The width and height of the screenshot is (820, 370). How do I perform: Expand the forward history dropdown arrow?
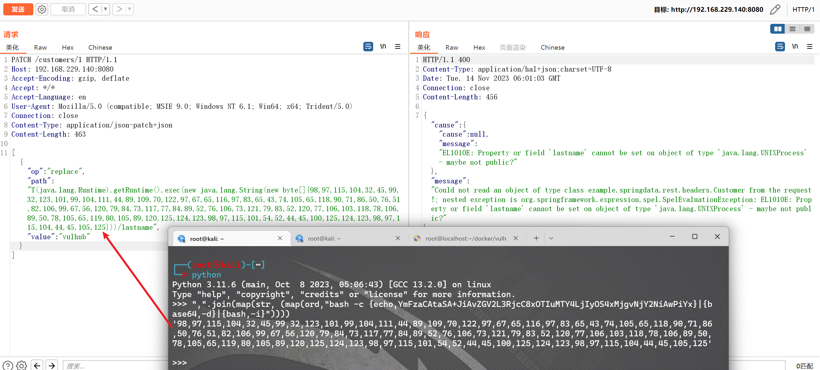pos(130,9)
